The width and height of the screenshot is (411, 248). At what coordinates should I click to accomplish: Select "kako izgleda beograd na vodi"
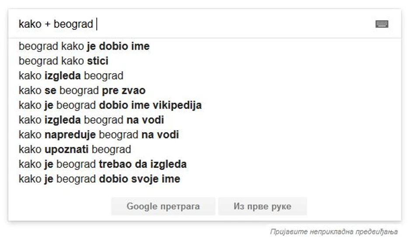tap(91, 120)
